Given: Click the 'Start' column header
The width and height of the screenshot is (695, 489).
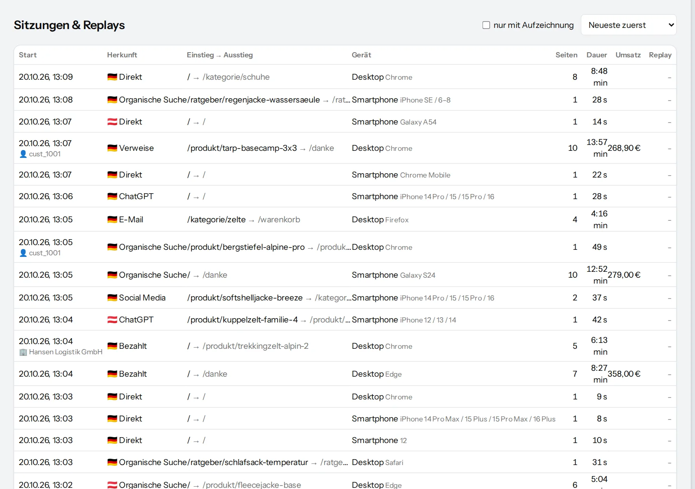Looking at the screenshot, I should pyautogui.click(x=27, y=55).
